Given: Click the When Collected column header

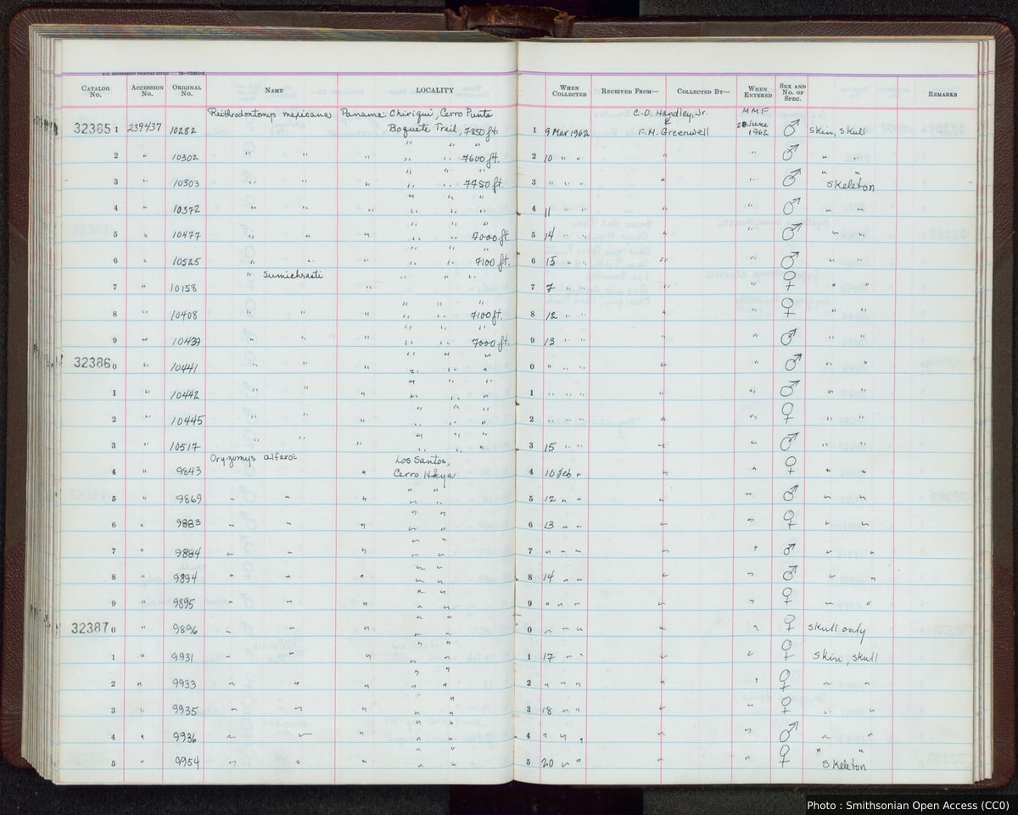Looking at the screenshot, I should [x=569, y=91].
